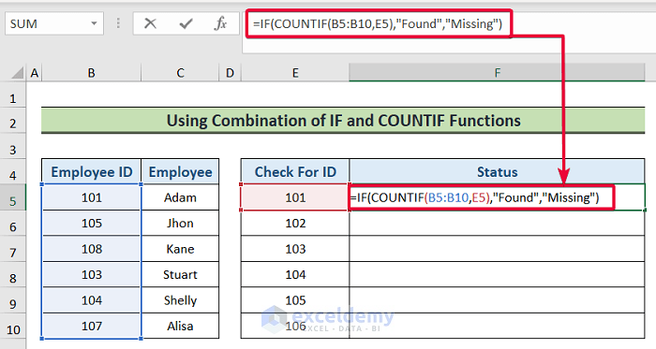Select Employee ID cell with 103
Viewport: 656px width, 349px height.
91,275
